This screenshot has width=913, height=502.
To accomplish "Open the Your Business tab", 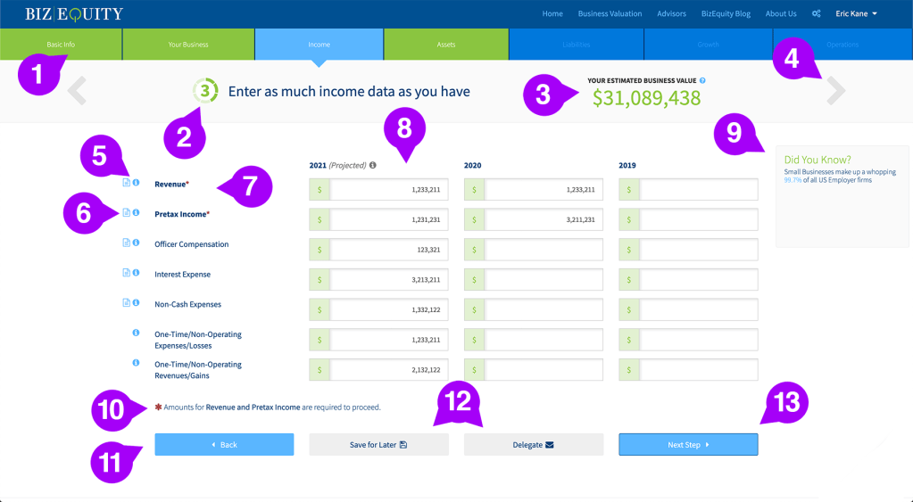I will pos(188,44).
